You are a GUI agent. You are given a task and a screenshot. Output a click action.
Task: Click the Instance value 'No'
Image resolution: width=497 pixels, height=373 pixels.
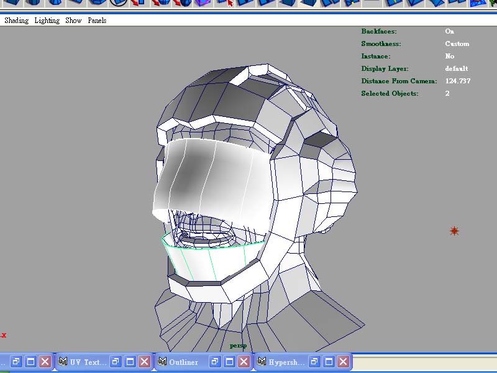[449, 56]
